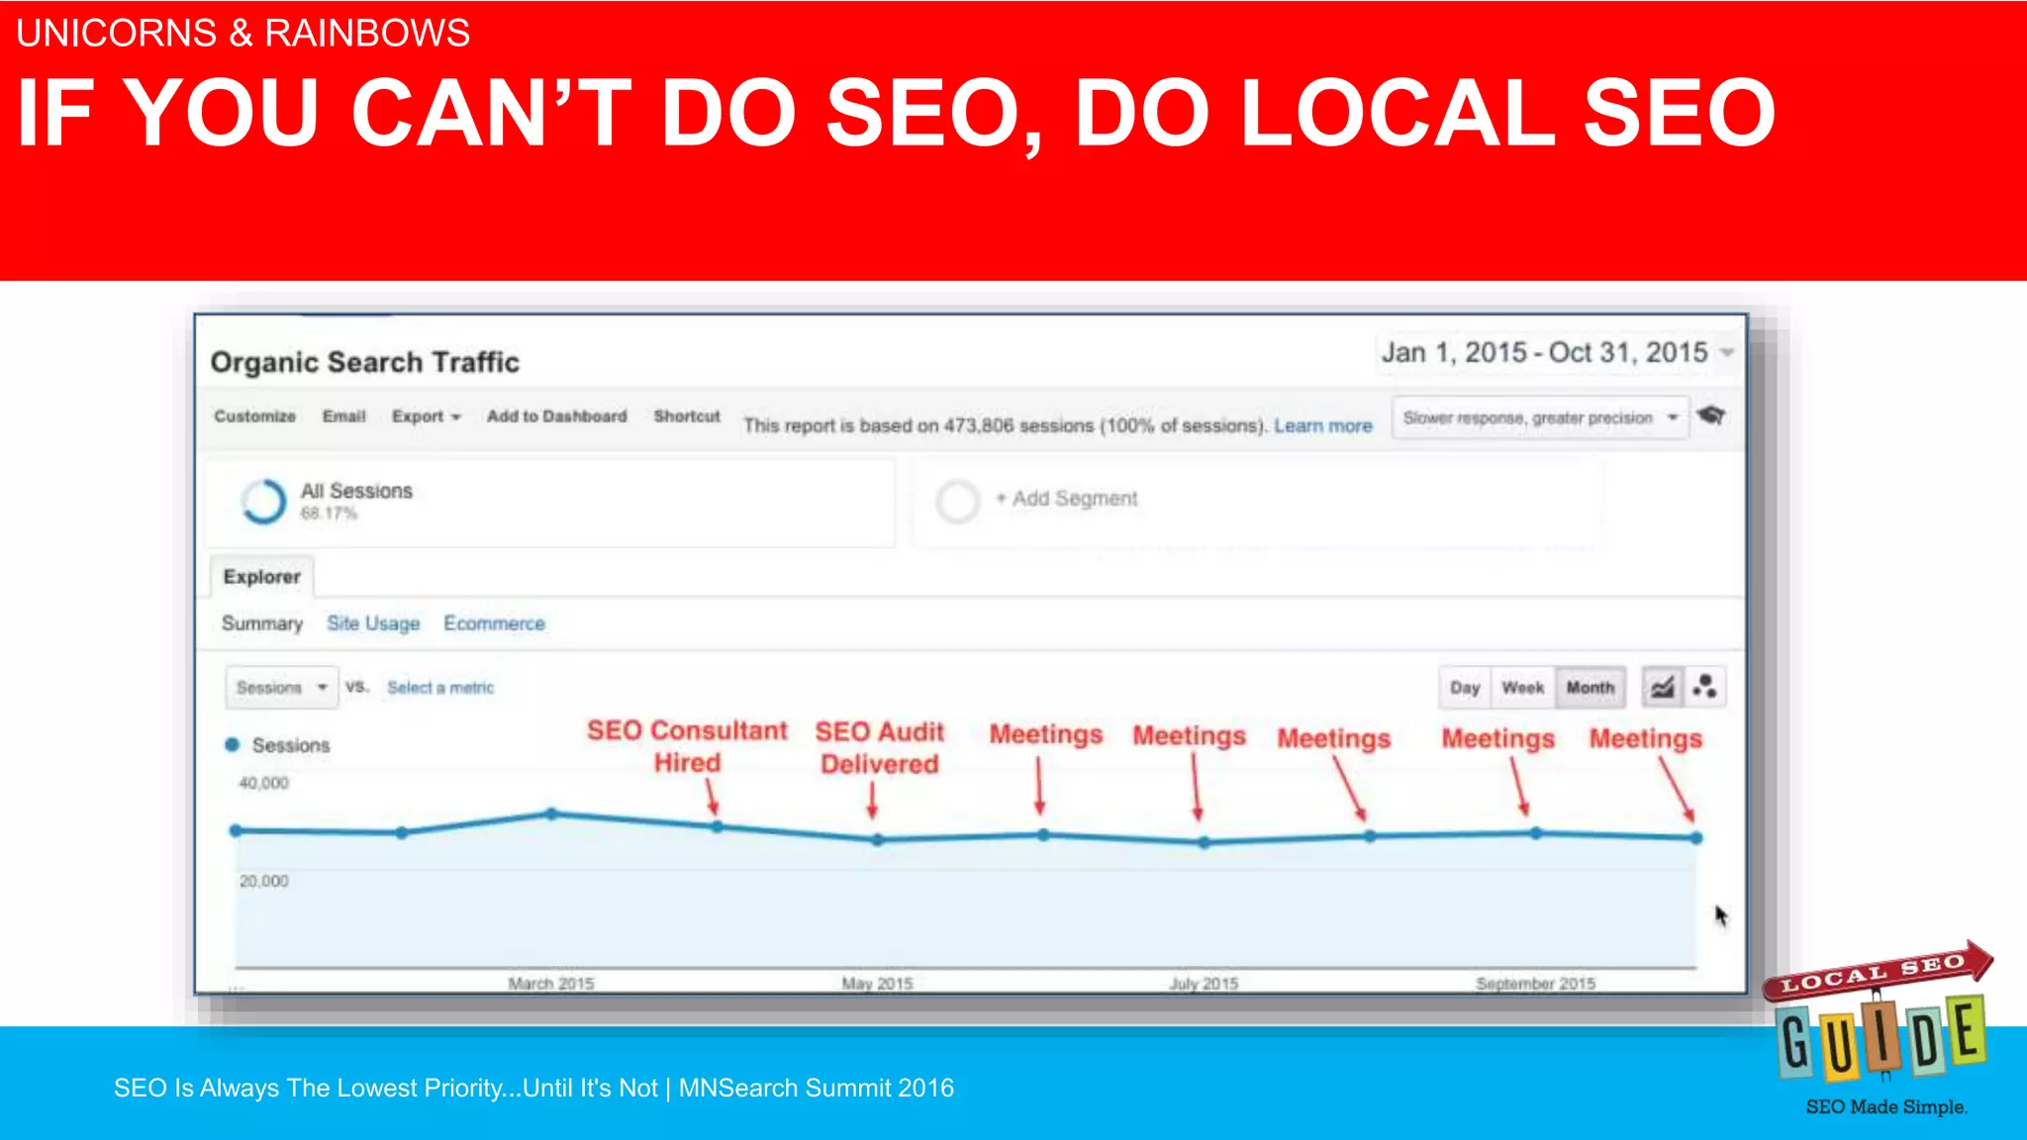The height and width of the screenshot is (1140, 2027).
Task: Set graph interval to Week
Action: click(1522, 688)
